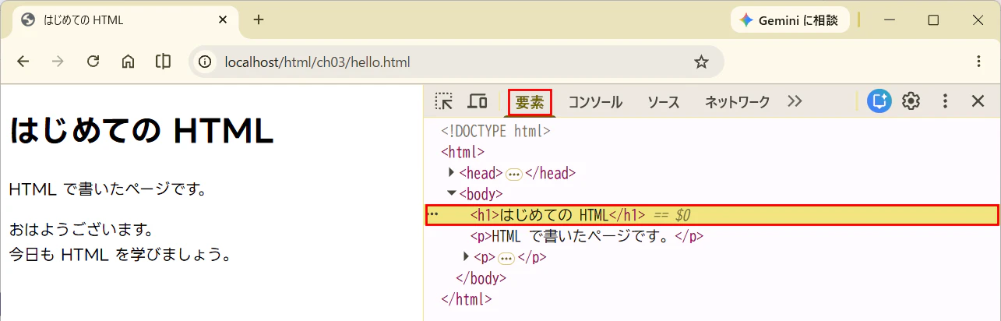Select the inspect element picker tool
The height and width of the screenshot is (321, 1001).
pos(444,101)
